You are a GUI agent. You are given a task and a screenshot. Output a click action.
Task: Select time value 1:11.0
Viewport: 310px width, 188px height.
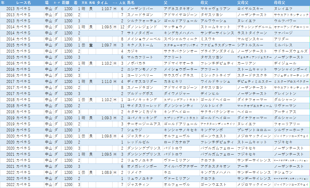106,81
